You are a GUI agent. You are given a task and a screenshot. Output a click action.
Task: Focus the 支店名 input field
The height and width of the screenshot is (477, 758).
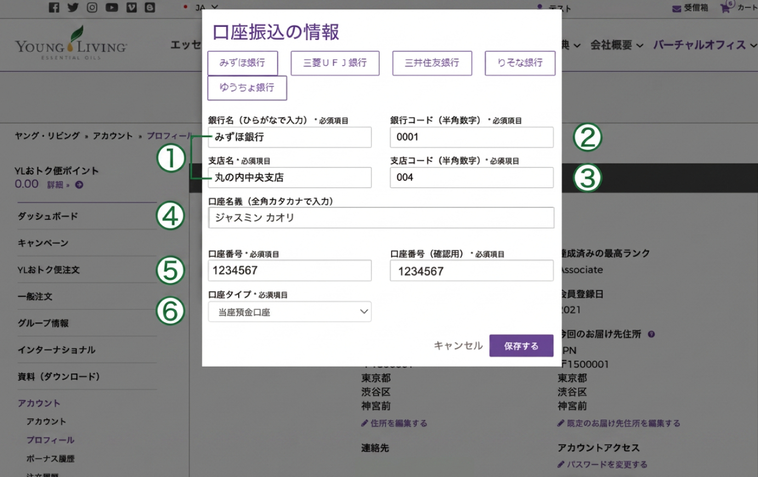pos(290,178)
